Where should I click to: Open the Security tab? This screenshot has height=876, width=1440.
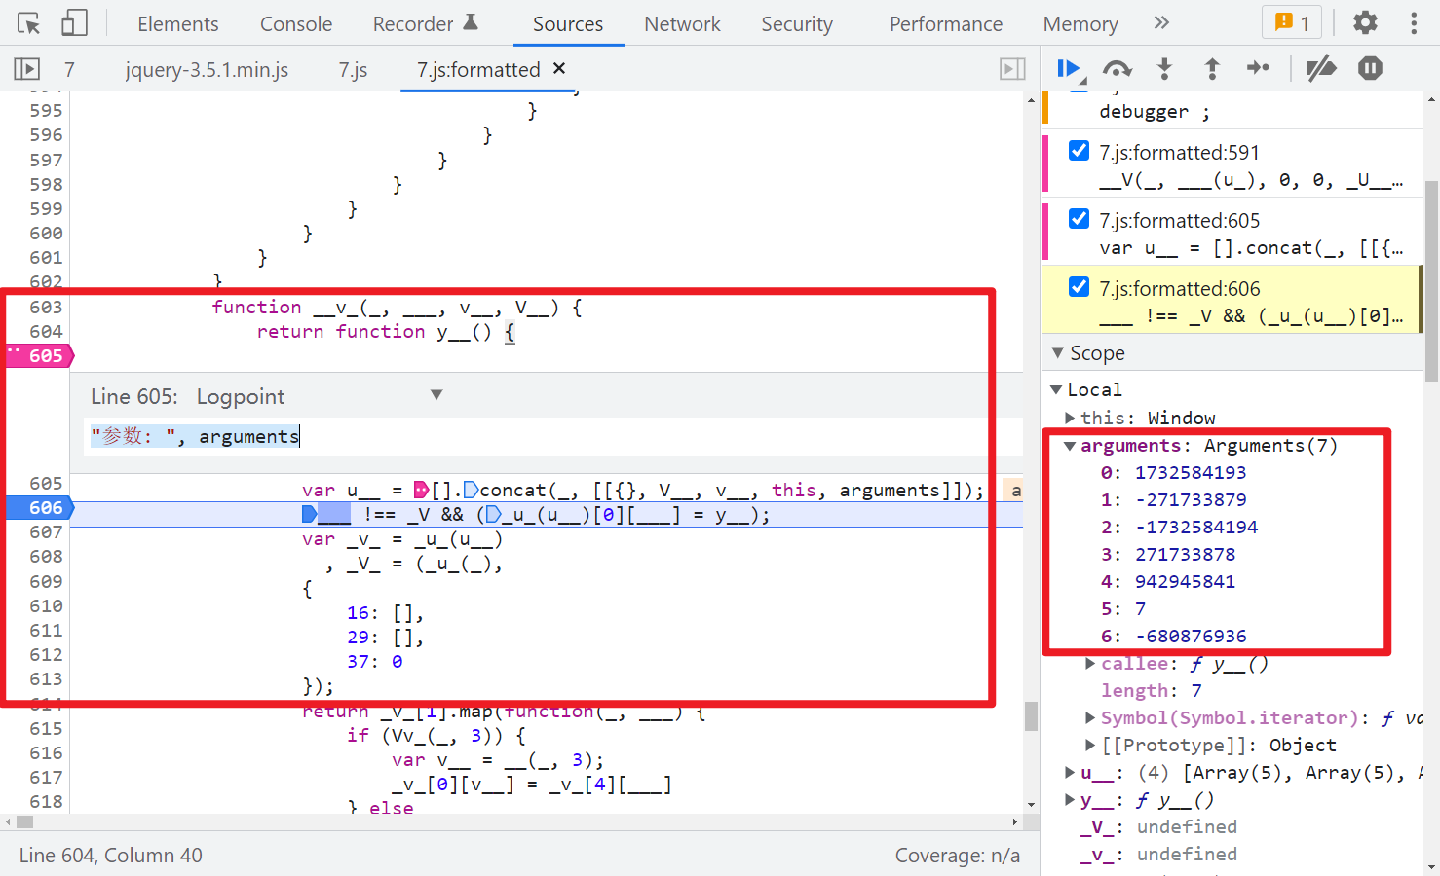797,24
